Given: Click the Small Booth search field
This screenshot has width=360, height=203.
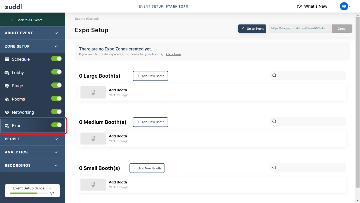Looking at the screenshot, I should pos(308,168).
